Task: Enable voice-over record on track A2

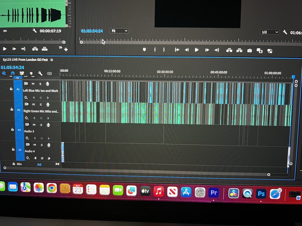Action: 48,104
